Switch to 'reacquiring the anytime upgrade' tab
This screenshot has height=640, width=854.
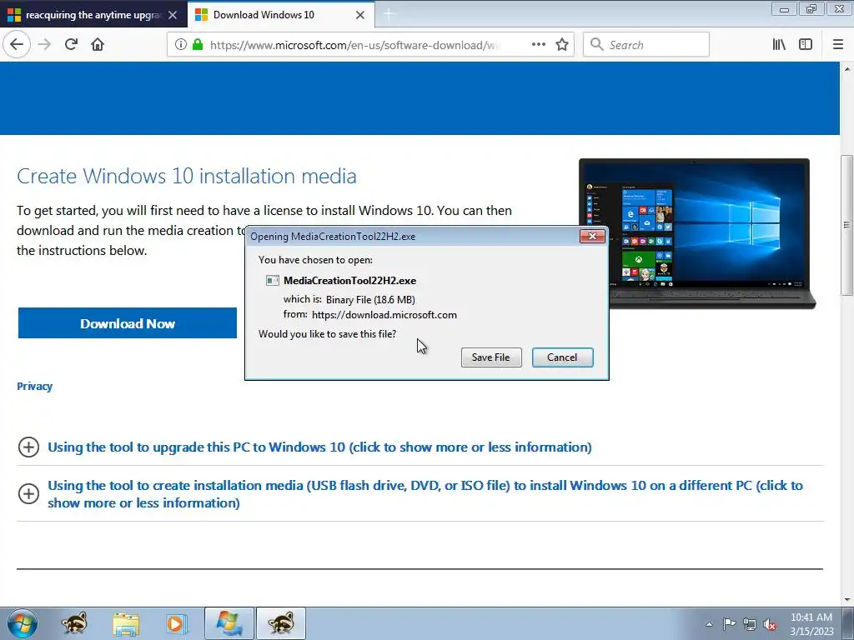(93, 15)
